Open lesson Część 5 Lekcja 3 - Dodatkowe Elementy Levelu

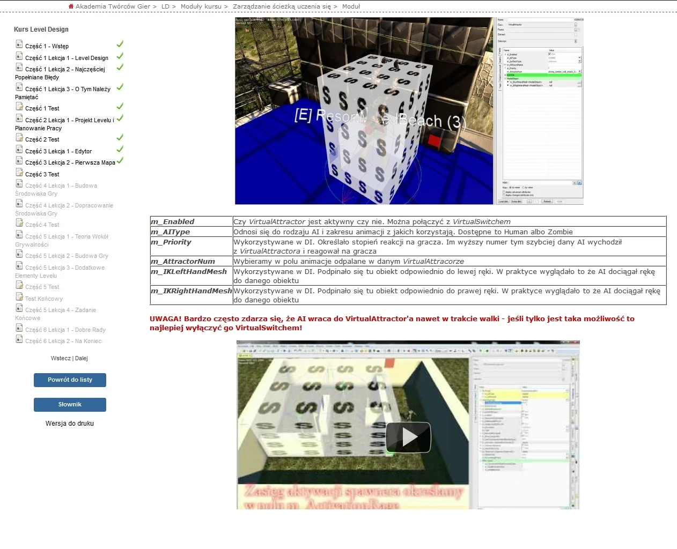(x=60, y=271)
